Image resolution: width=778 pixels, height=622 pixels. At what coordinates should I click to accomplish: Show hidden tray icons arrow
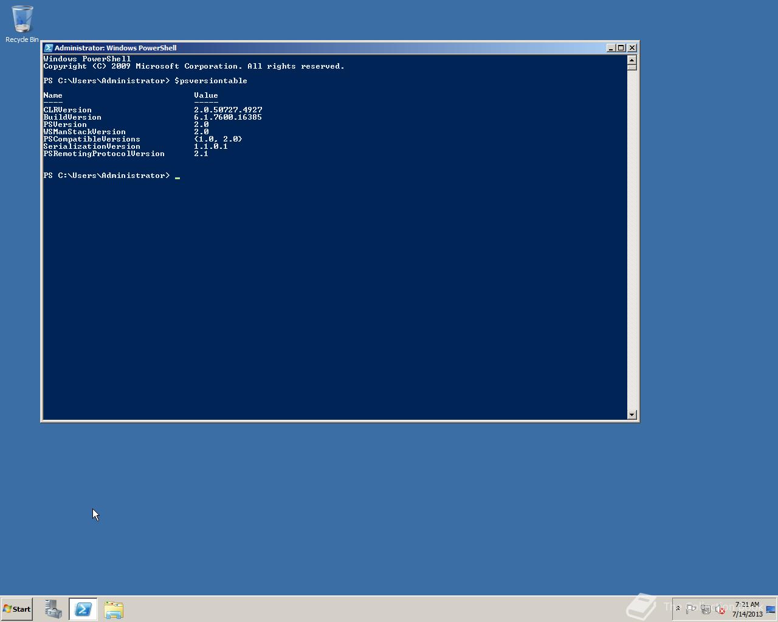678,609
